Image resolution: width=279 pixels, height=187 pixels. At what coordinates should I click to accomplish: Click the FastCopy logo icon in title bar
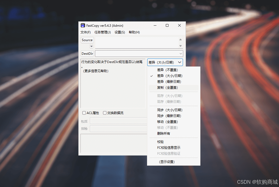(83, 25)
